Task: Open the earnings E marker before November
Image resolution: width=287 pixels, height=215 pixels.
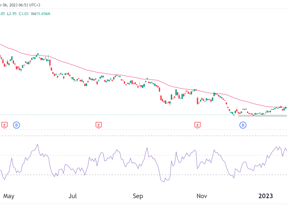Action: [x=197, y=125]
